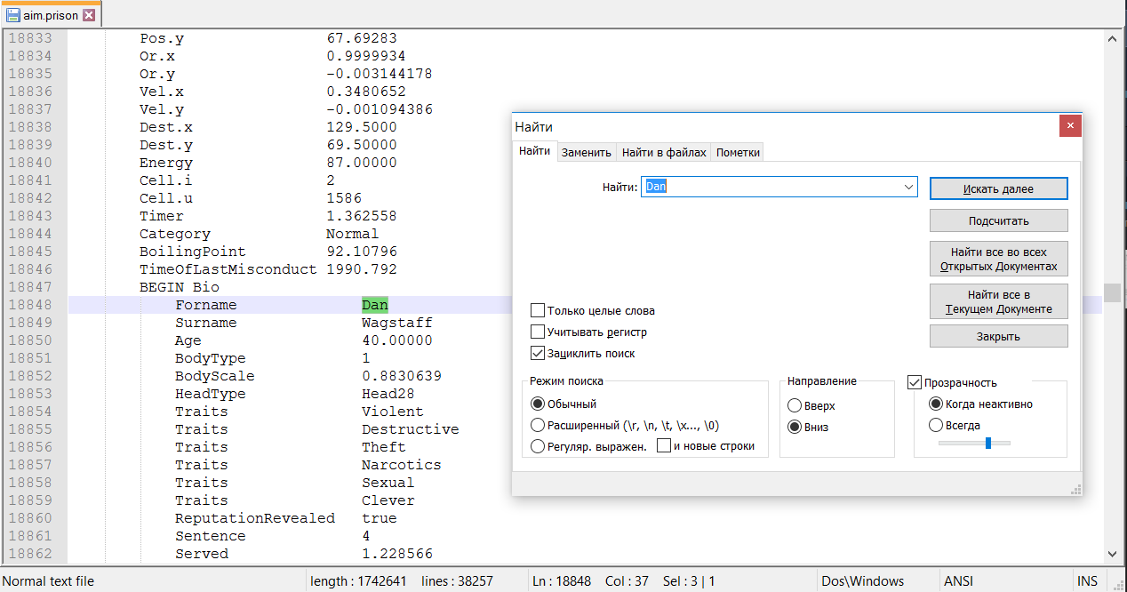Viewport: 1127px width, 592px height.
Task: Click the BodyScale value 0.8830639
Action: pos(402,376)
